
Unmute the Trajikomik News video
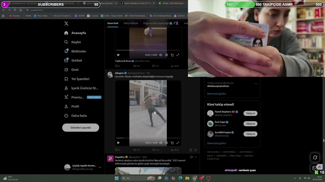click(x=161, y=55)
